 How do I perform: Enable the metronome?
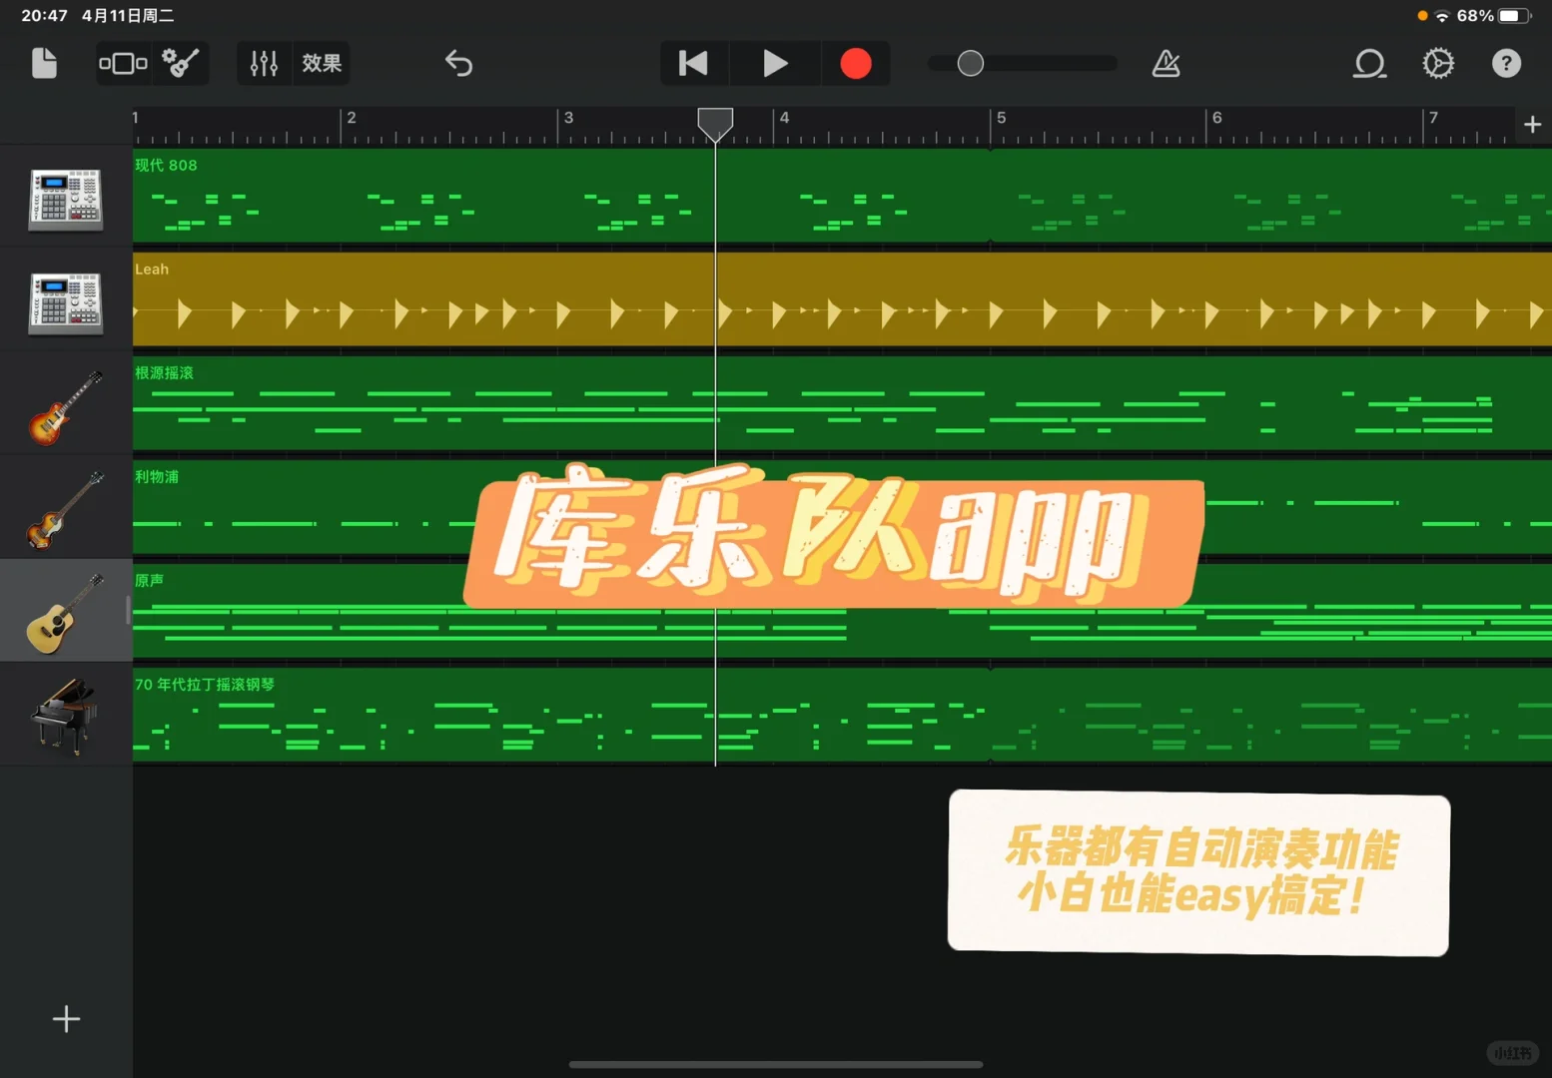1165,63
